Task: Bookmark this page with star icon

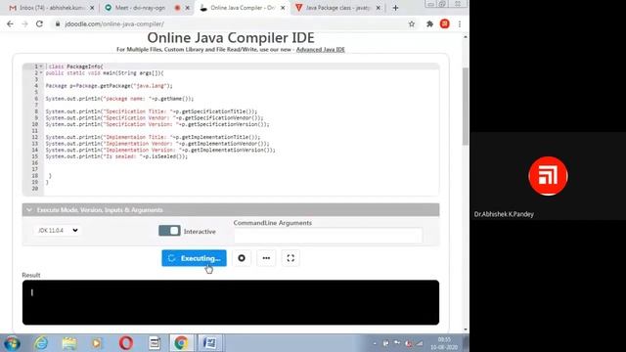Action: [x=412, y=23]
